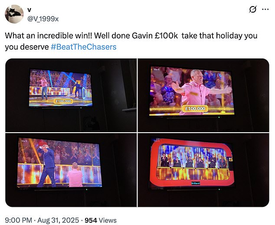Open the @V_1999x profile handle
Screen dimensions: 275x225
pyautogui.click(x=43, y=19)
